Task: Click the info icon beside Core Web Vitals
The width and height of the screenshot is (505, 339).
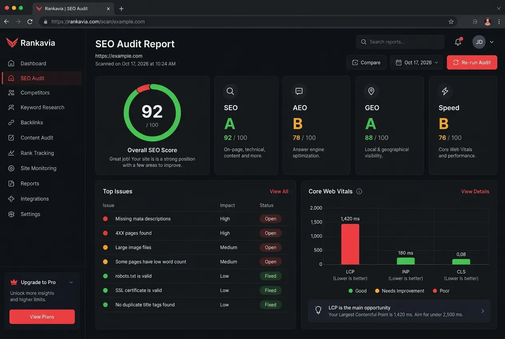Action: (x=359, y=191)
